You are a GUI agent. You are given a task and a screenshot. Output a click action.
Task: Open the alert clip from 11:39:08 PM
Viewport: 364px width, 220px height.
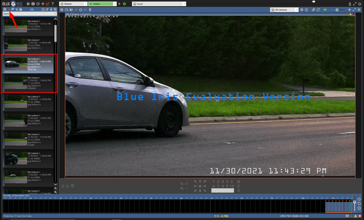tap(28, 102)
